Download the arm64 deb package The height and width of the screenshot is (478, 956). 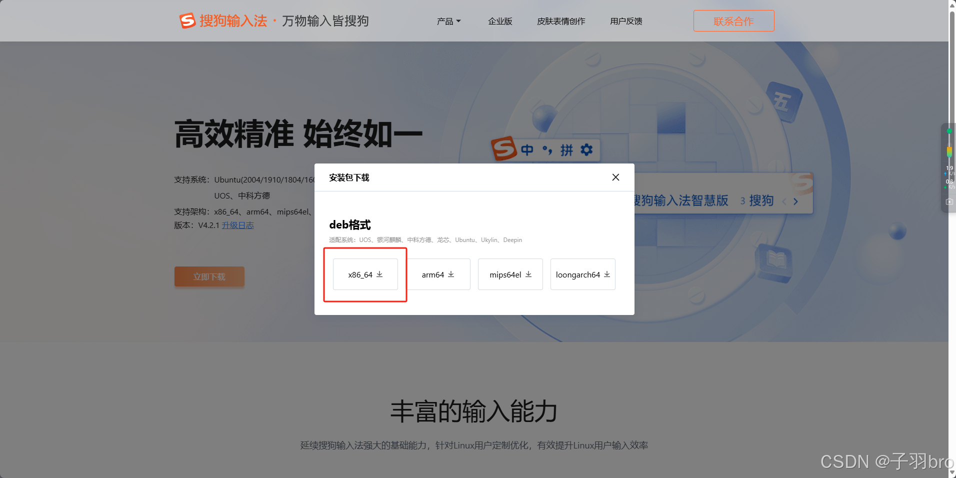click(438, 274)
